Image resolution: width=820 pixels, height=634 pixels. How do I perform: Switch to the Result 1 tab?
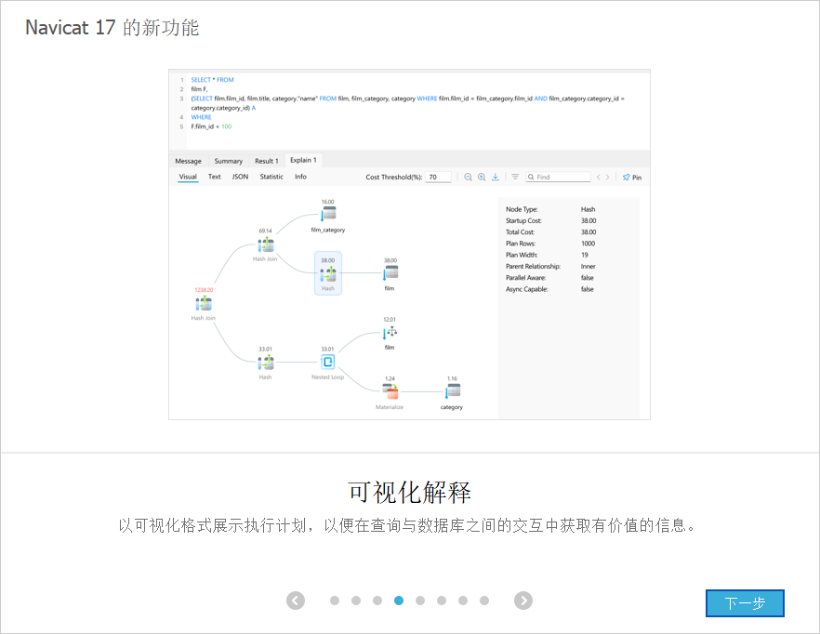267,161
